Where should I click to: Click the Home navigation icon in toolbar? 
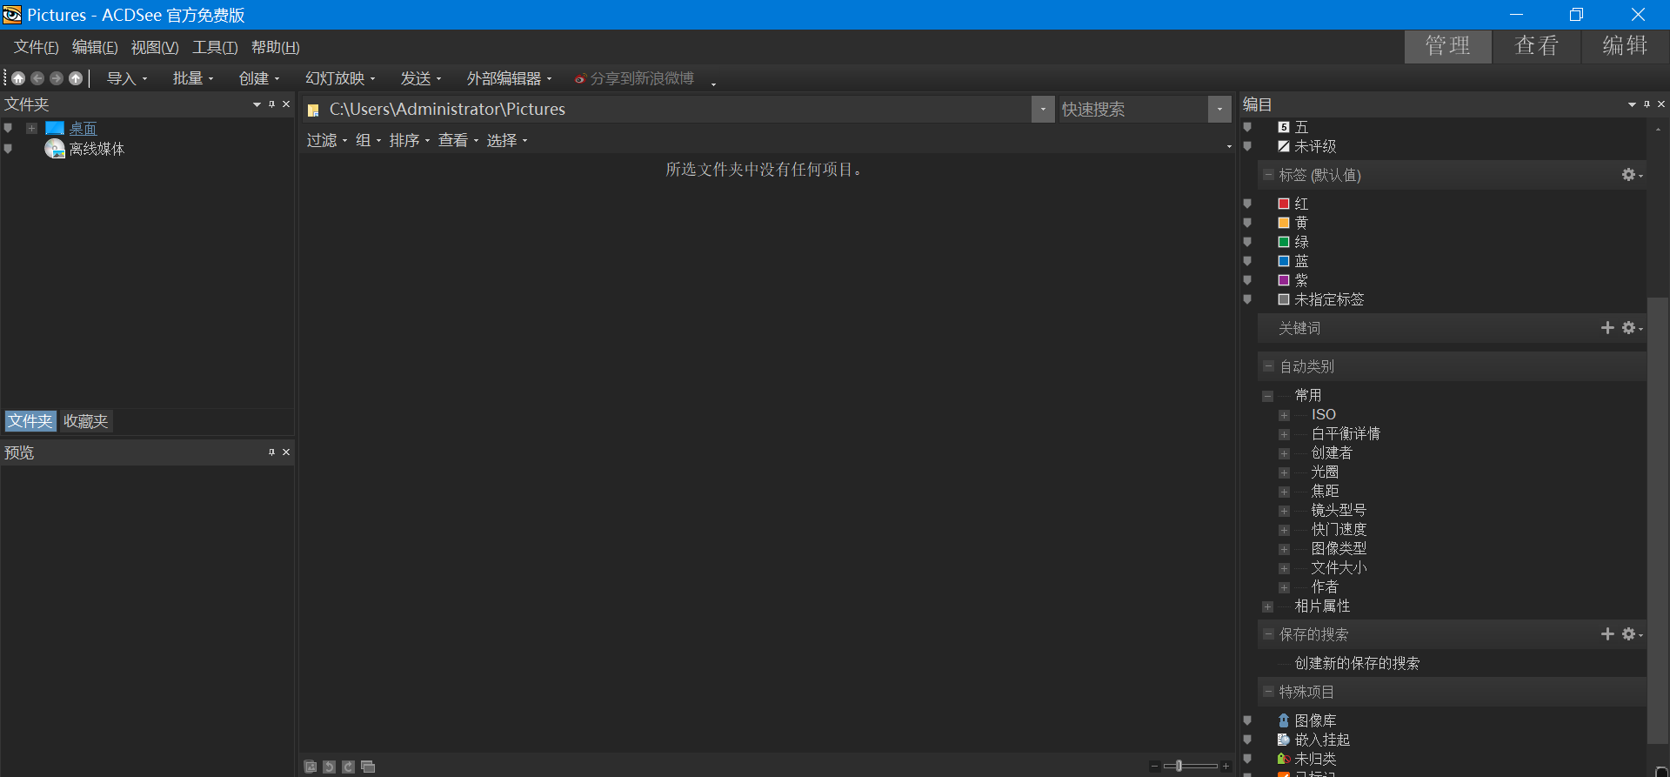pyautogui.click(x=18, y=78)
